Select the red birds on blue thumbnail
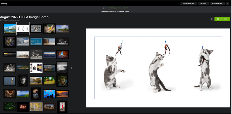The width and height of the screenshot is (232, 114). (36, 42)
